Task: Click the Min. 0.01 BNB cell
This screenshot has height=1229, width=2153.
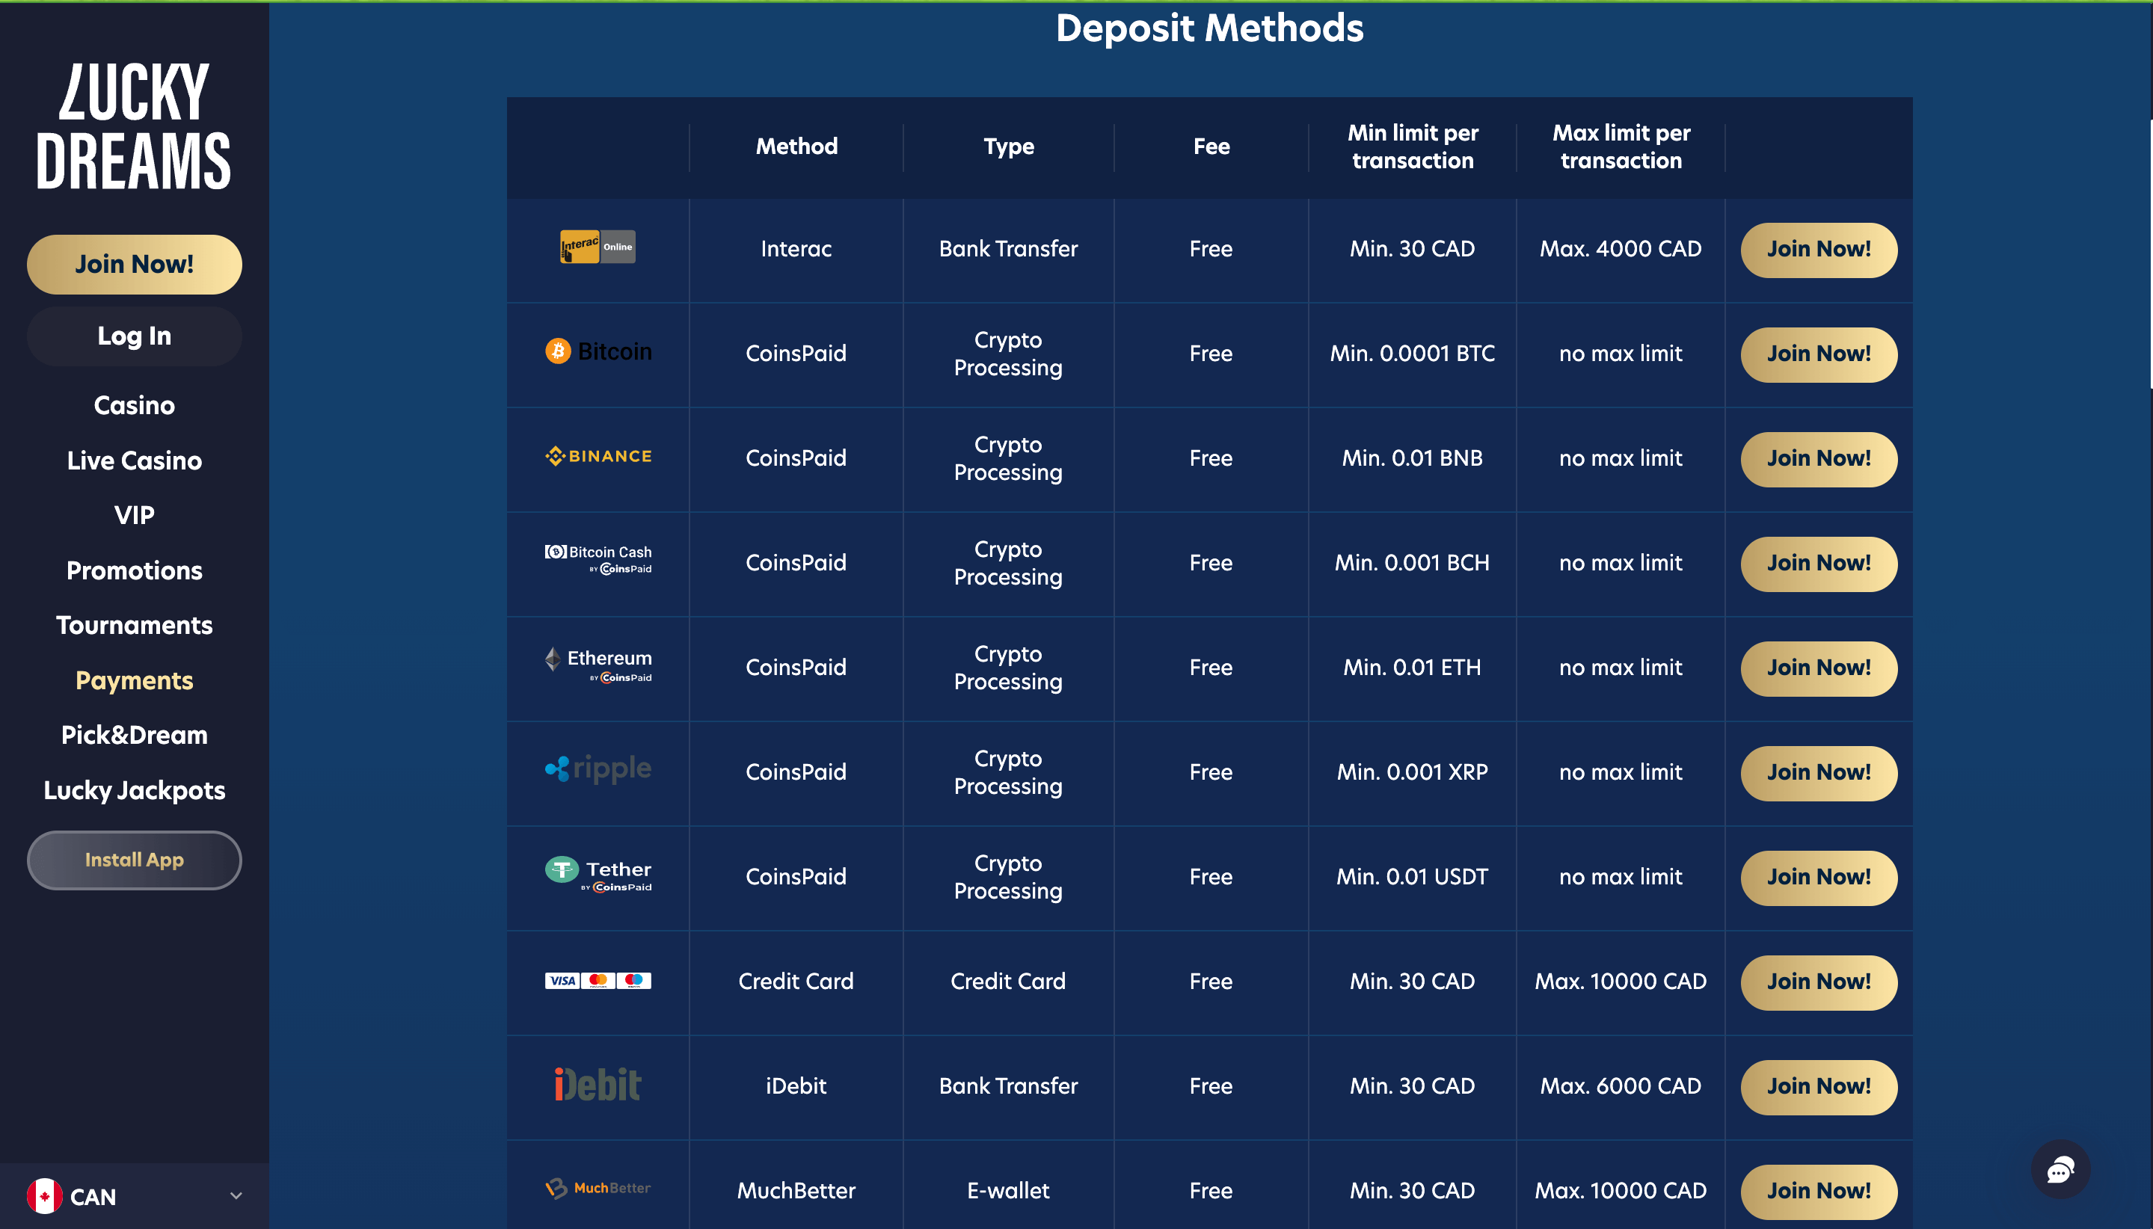Action: tap(1413, 458)
